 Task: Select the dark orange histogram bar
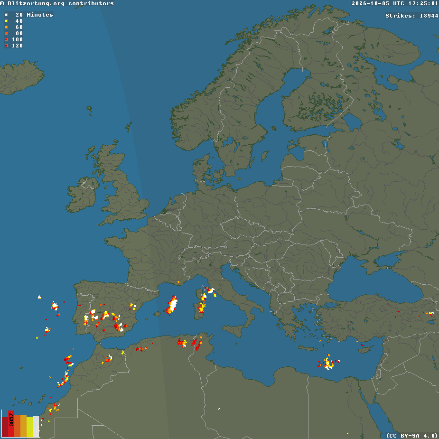pos(18,426)
